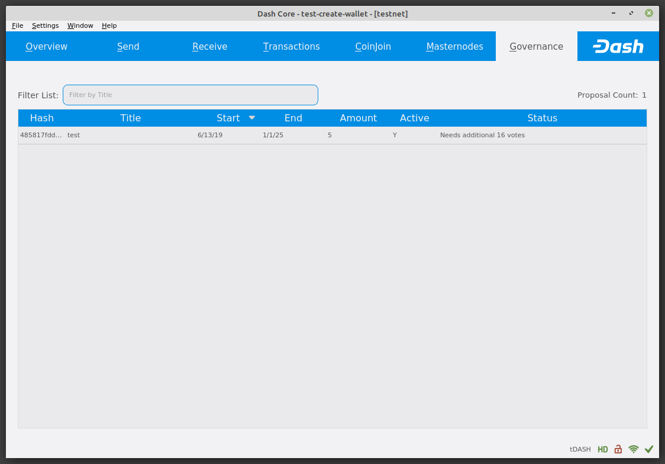665x464 pixels.
Task: Click the green sync checkmark icon
Action: click(x=649, y=449)
